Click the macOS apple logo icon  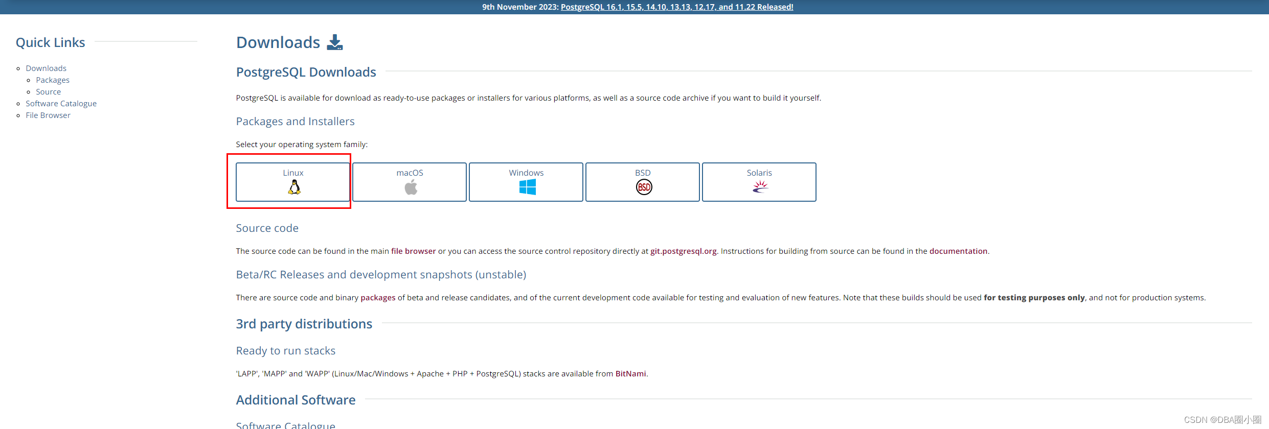411,187
